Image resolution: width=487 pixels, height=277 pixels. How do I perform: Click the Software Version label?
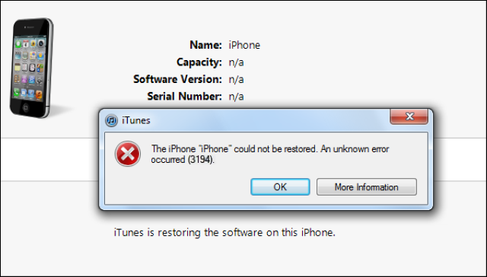(177, 79)
